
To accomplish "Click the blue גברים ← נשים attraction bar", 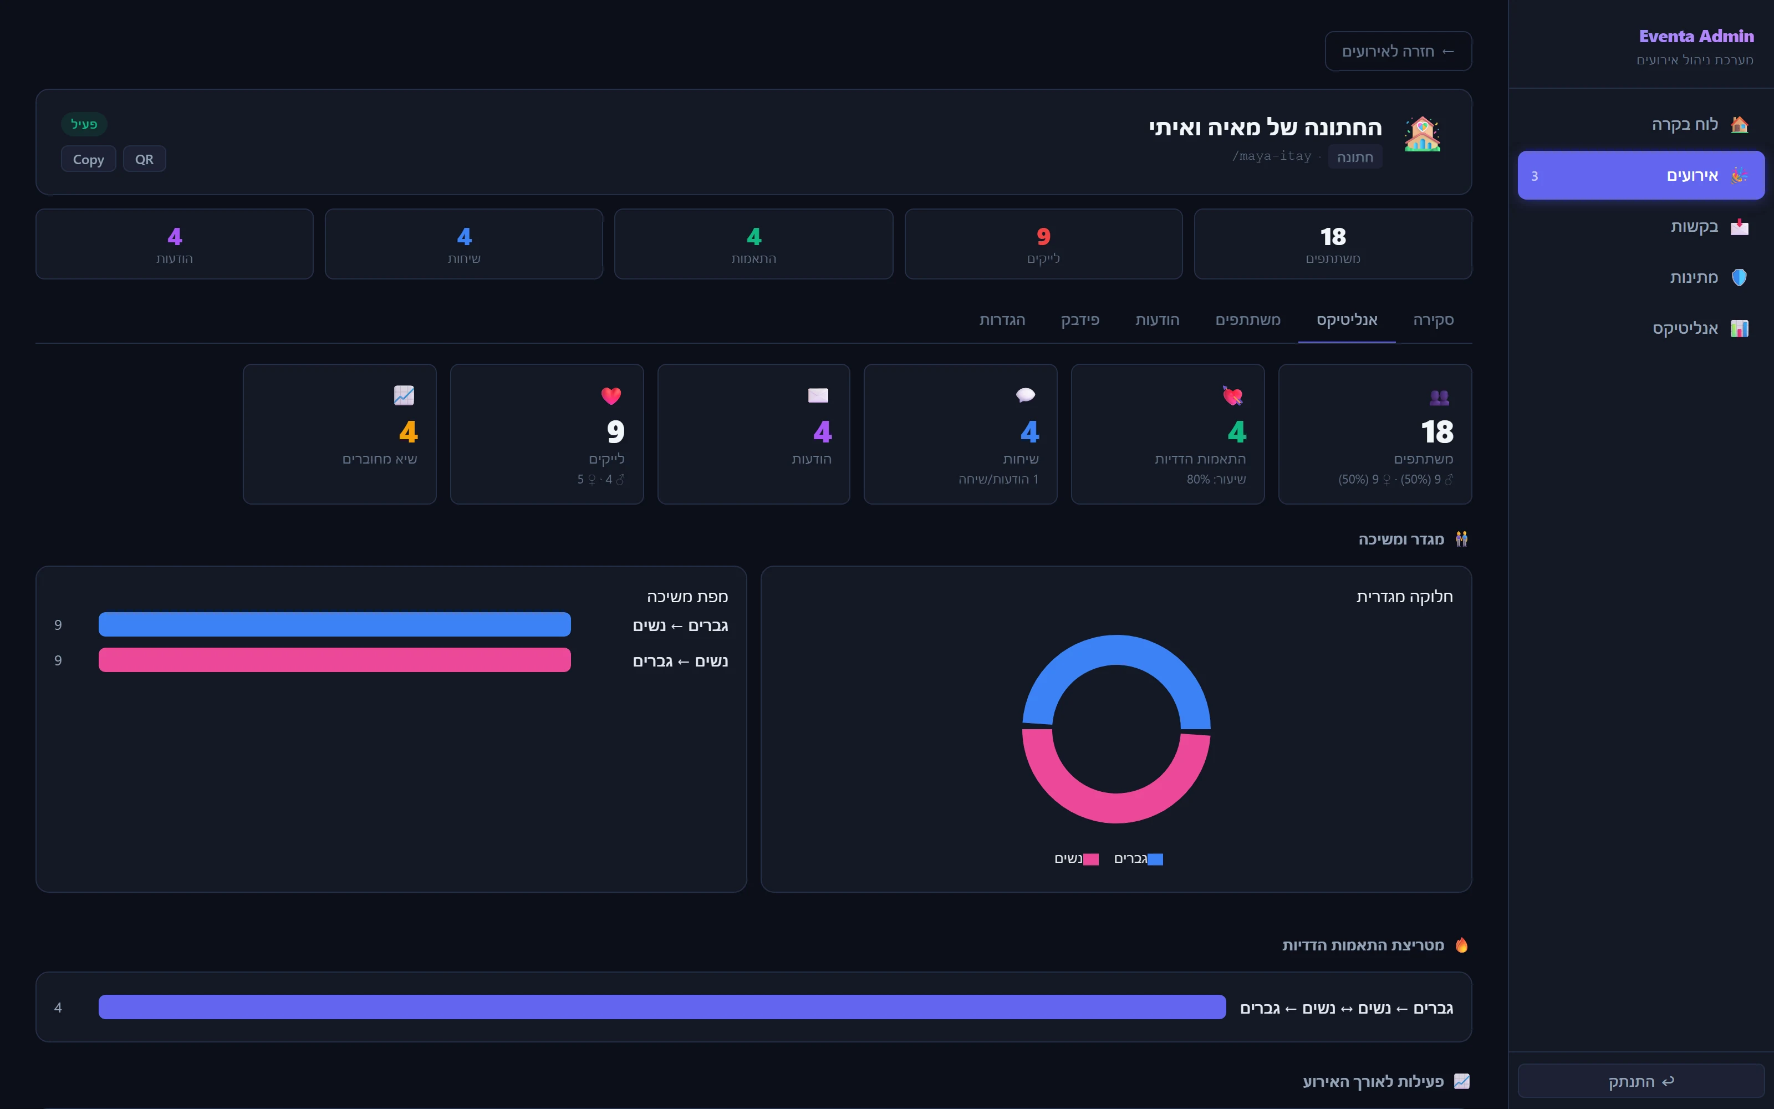I will tap(334, 624).
